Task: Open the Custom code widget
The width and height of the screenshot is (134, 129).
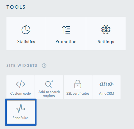Action: point(21,87)
